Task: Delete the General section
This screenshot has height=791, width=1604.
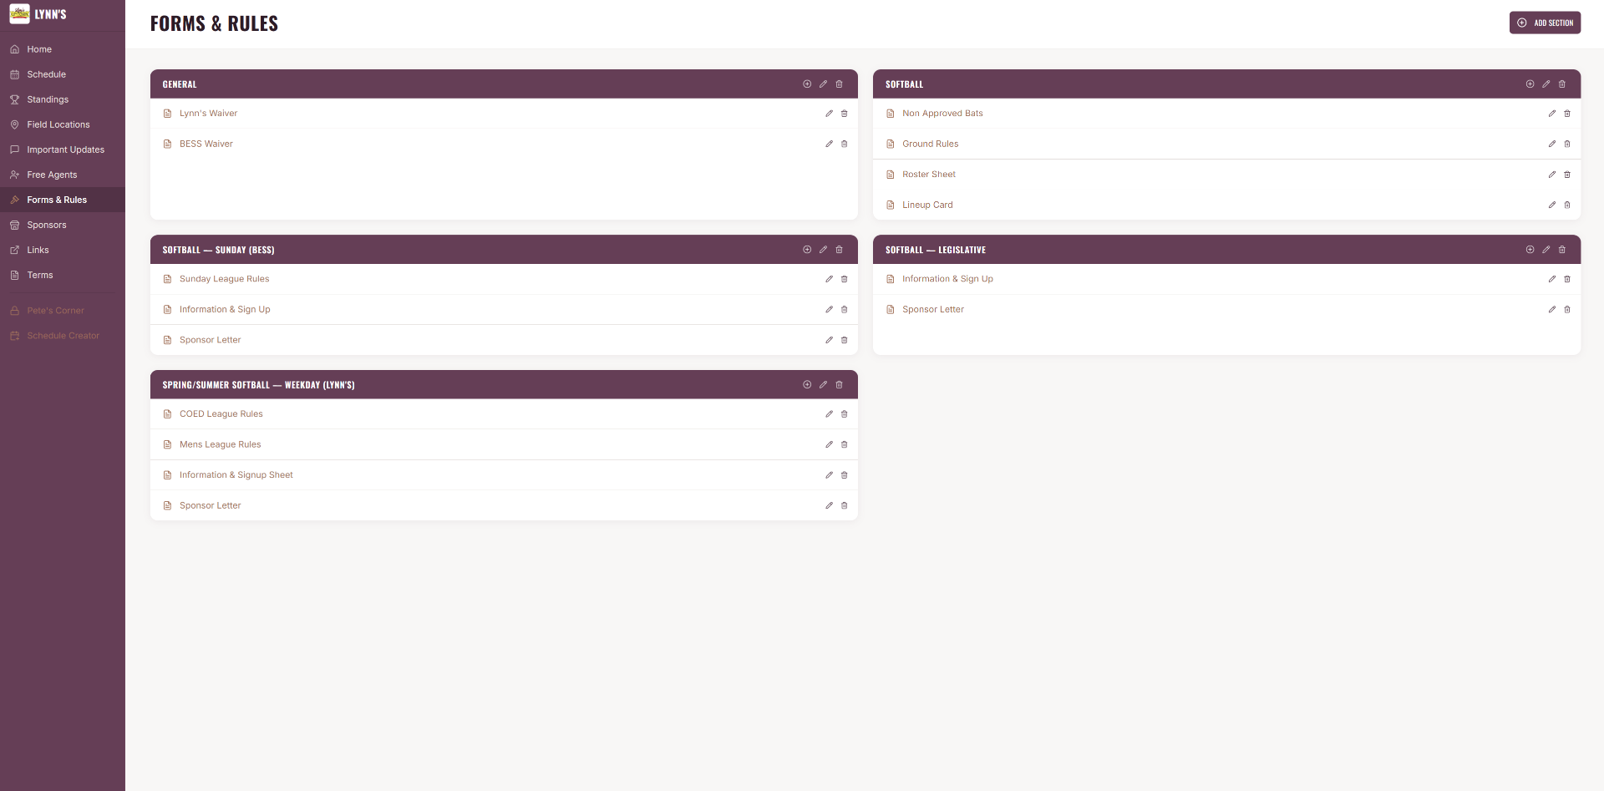Action: pyautogui.click(x=840, y=84)
